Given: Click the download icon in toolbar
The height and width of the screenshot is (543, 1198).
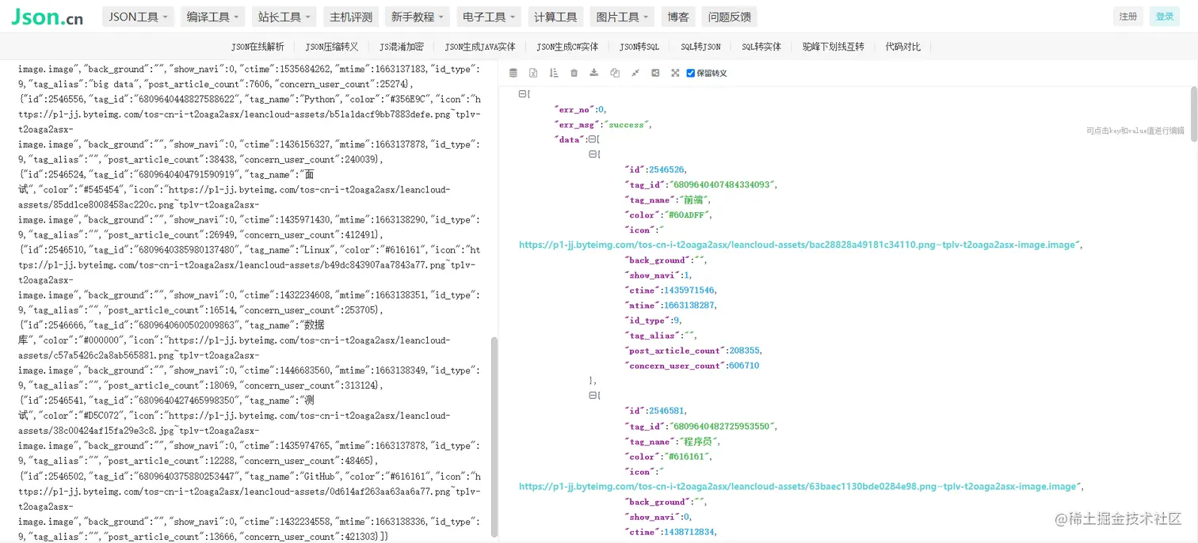Looking at the screenshot, I should click(594, 73).
